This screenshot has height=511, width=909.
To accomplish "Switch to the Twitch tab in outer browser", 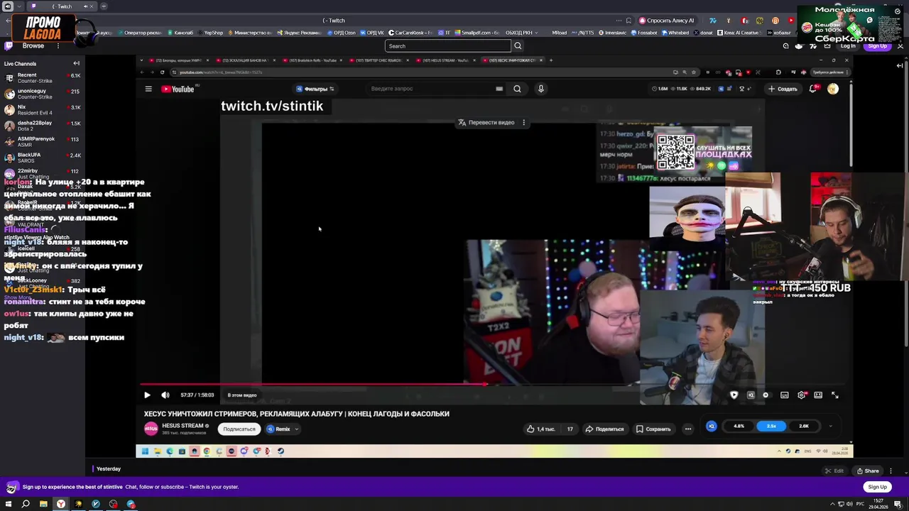I will (60, 6).
